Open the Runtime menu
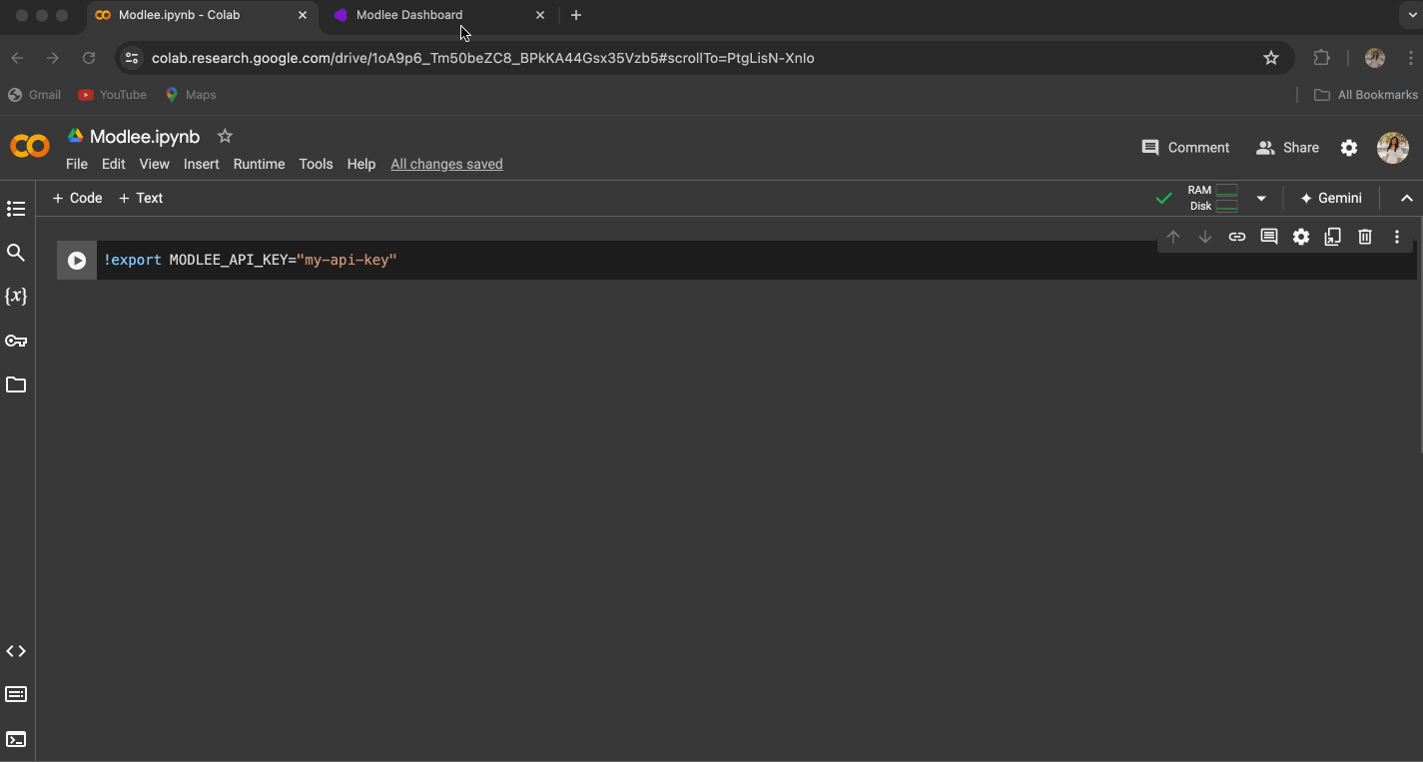1423x762 pixels. (x=259, y=164)
